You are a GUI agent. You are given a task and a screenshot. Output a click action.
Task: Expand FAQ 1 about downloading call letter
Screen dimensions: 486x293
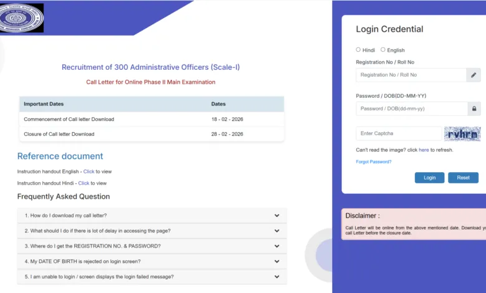(x=152, y=216)
